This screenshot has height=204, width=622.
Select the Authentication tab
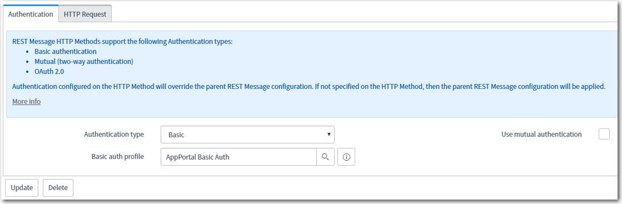click(x=31, y=14)
